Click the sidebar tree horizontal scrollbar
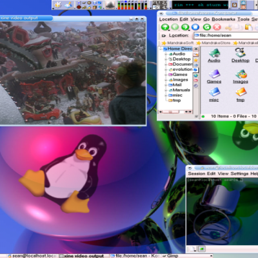Image resolution: width=258 pixels, height=258 pixels. tap(175, 112)
